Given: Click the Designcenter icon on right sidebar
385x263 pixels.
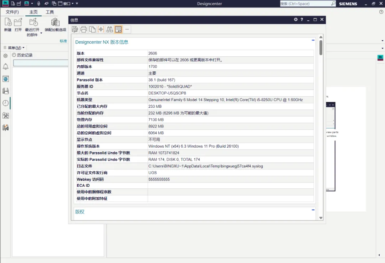Looking at the screenshot, I should [x=380, y=58].
